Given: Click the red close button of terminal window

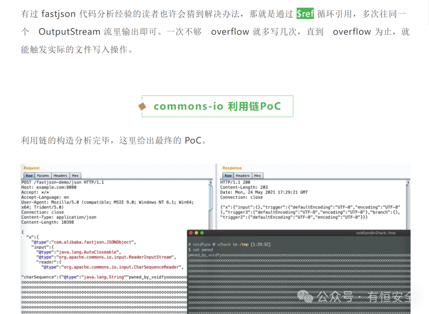Looking at the screenshot, I should click(191, 233).
